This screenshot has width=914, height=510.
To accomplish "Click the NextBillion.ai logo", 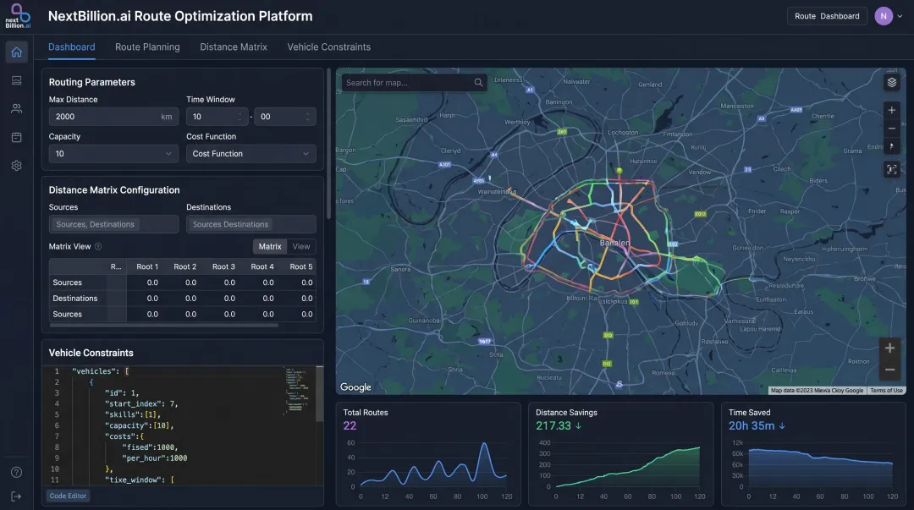I will (18, 16).
